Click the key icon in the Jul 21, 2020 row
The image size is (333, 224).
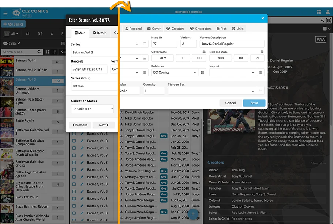coord(164,194)
